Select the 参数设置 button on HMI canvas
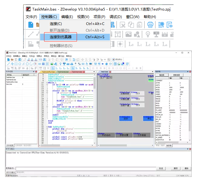Screen dimensions: 198x182 point(124,135)
